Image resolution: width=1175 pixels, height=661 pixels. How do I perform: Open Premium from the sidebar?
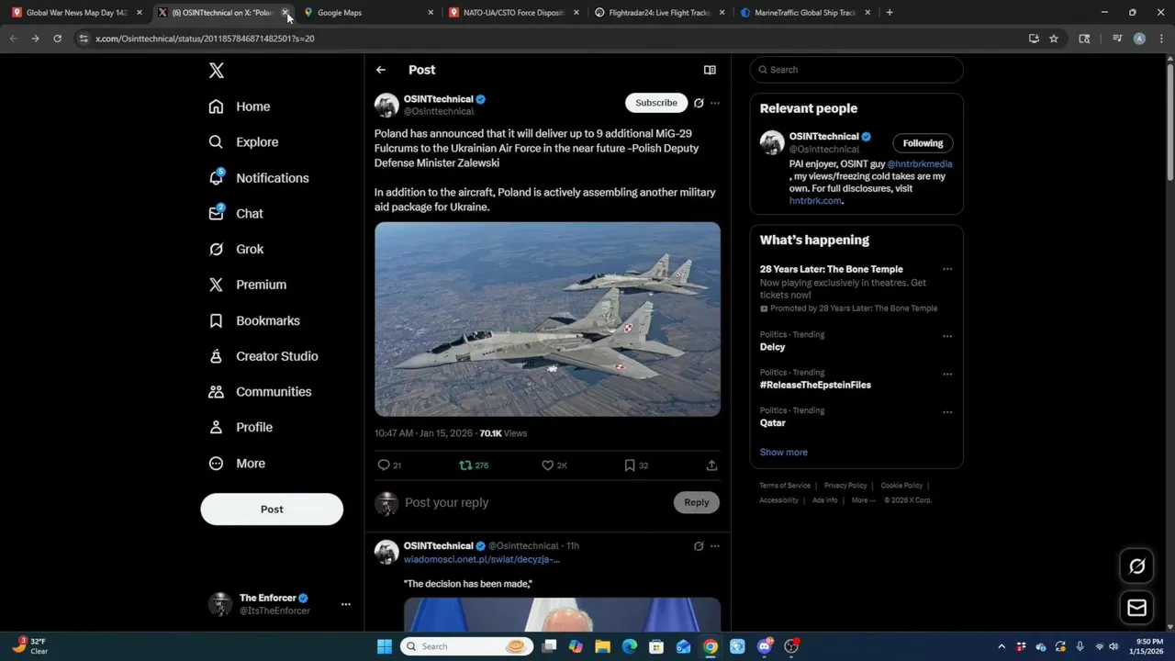click(x=247, y=285)
